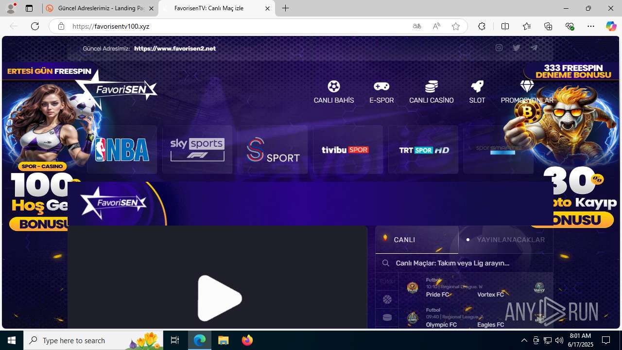Select the S Sport channel tile
622x350 pixels.
click(273, 150)
